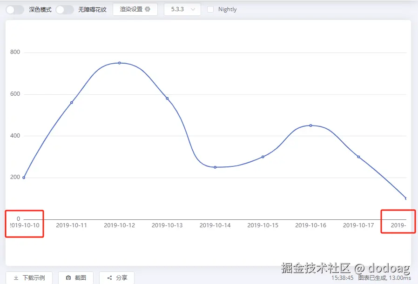Select the data point above 2019-10-11
Image resolution: width=418 pixels, height=284 pixels.
[72, 102]
